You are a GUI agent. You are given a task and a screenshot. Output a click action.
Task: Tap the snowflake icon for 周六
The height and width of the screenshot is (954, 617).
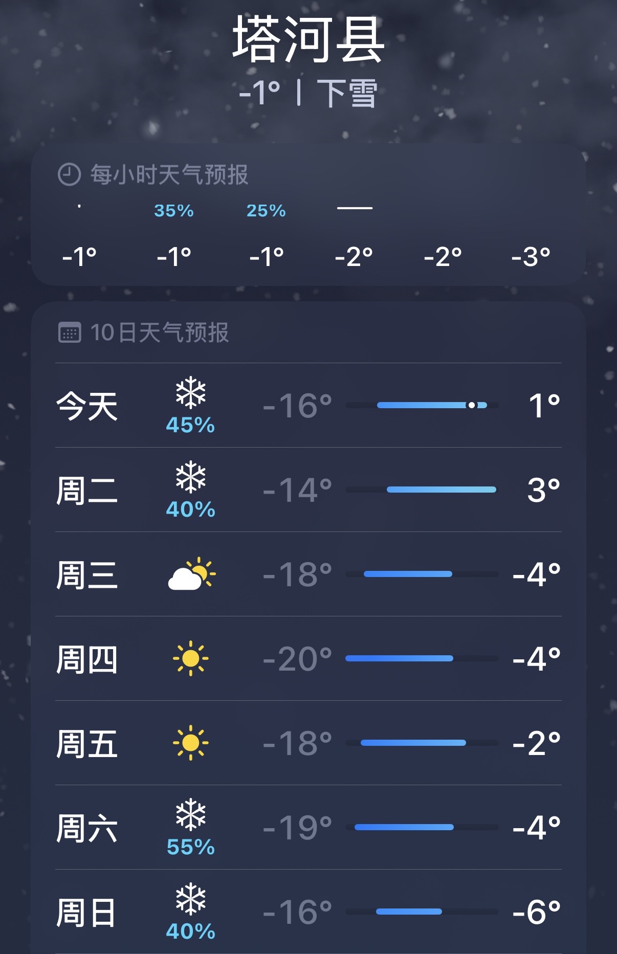190,814
